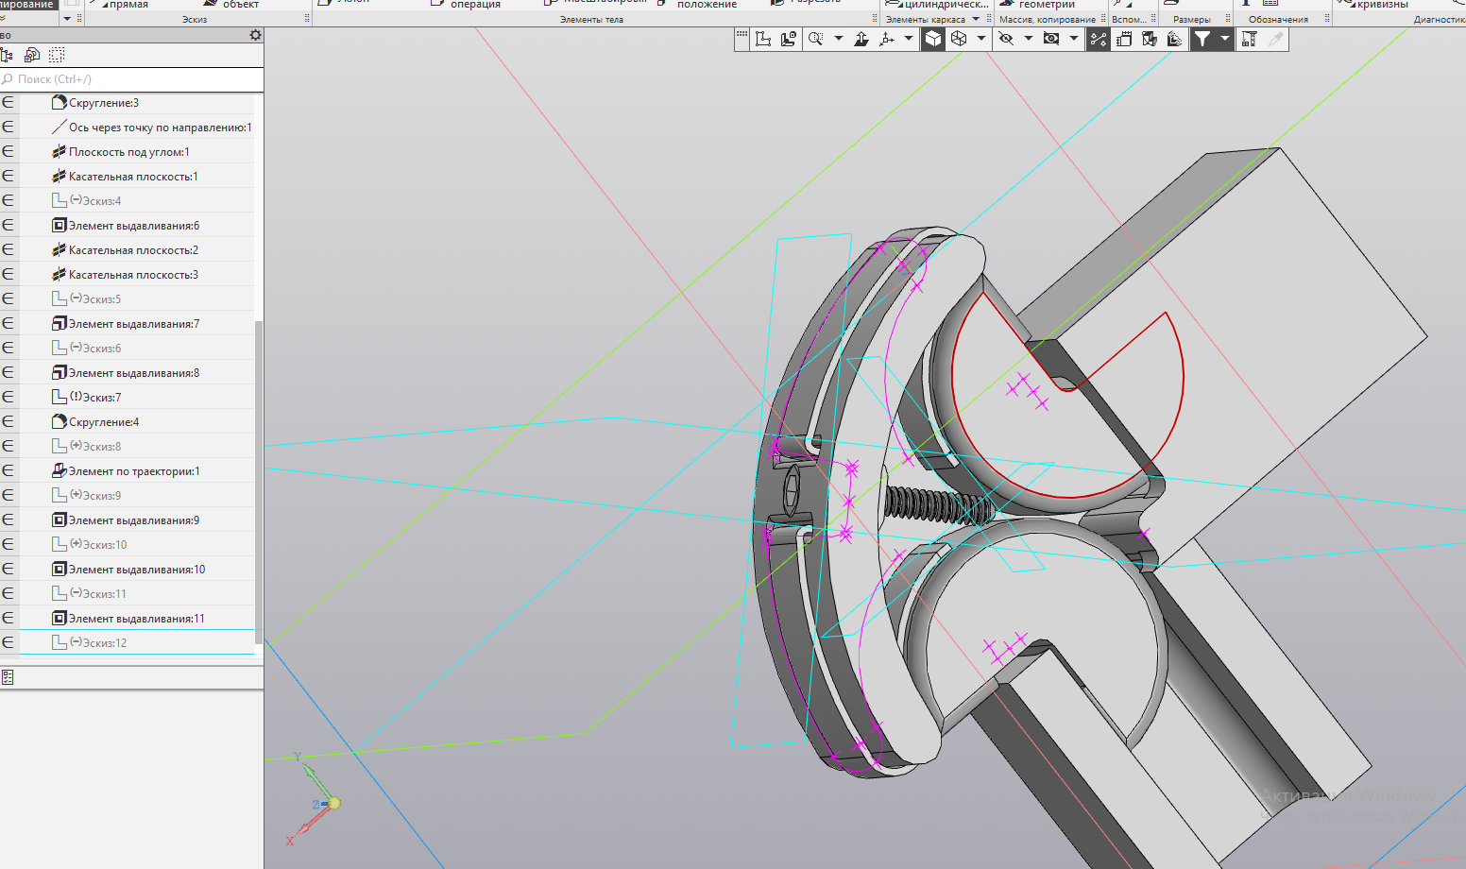Screen dimensions: 1466x869
Task: Open the selection filter funnel tool
Action: [x=1202, y=39]
